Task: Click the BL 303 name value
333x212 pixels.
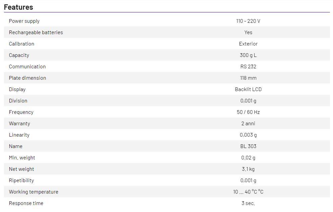Action: pyautogui.click(x=248, y=146)
